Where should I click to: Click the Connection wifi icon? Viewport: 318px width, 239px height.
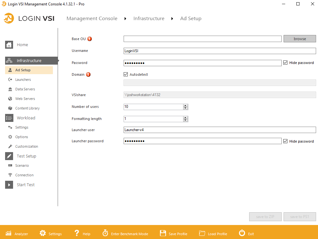pos(10,175)
